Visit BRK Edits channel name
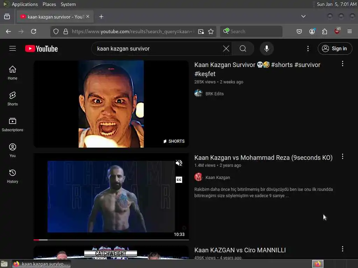Screen dimensions: 358x268 coord(214,94)
